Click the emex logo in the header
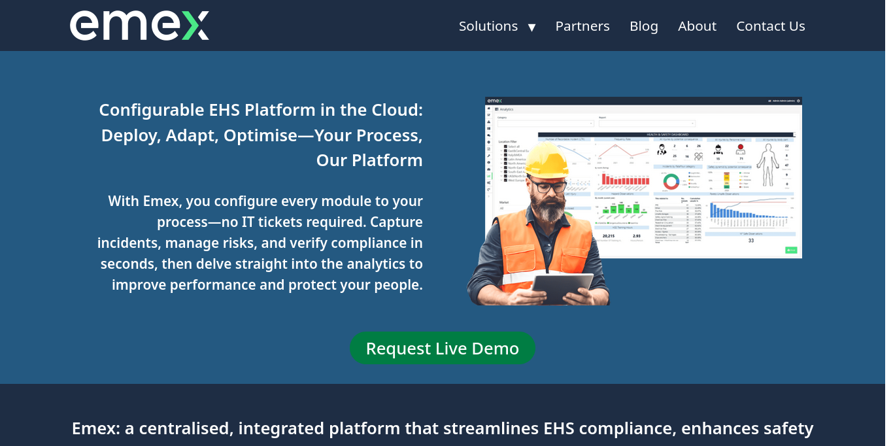The image size is (893, 446). 139,26
